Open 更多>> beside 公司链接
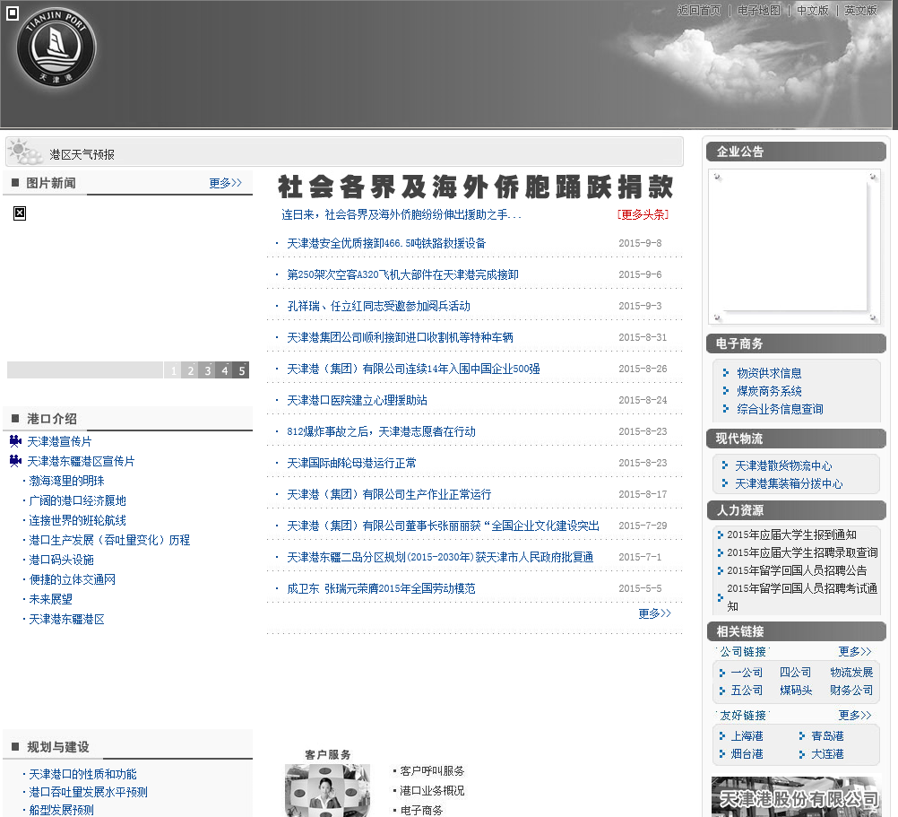Viewport: 898px width, 817px height. 854,651
